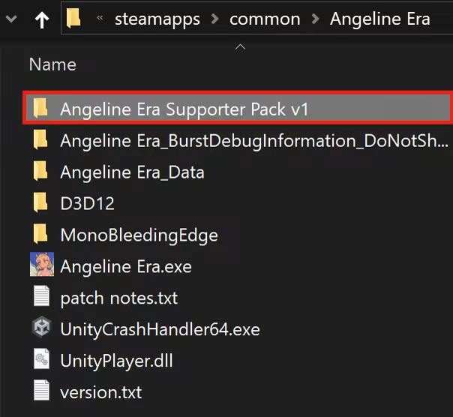Navigate to steamapps in the breadcrumb

click(157, 19)
